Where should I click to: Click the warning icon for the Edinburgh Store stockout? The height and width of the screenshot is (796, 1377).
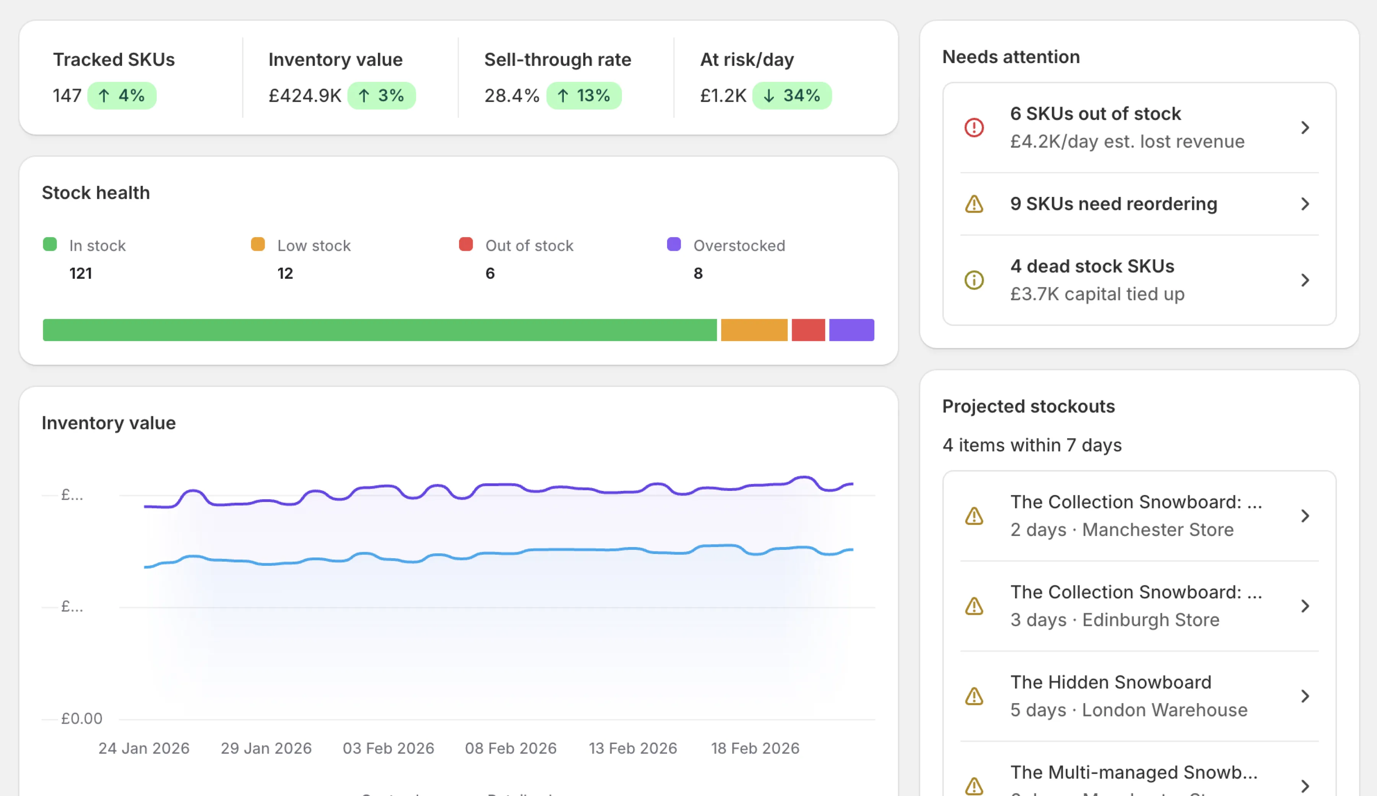975,606
